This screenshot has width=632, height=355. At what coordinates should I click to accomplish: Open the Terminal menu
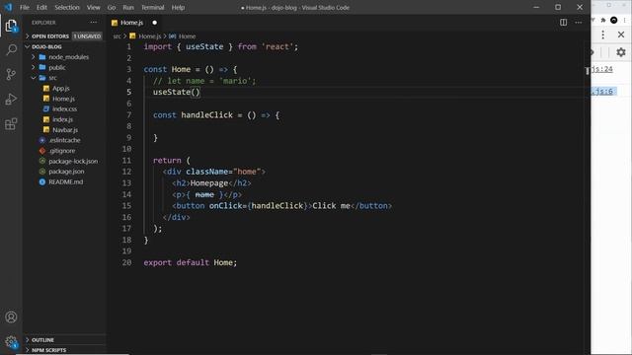153,7
